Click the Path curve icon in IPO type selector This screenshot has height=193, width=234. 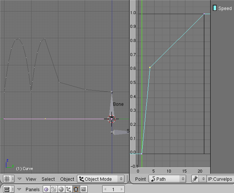[x=153, y=179]
